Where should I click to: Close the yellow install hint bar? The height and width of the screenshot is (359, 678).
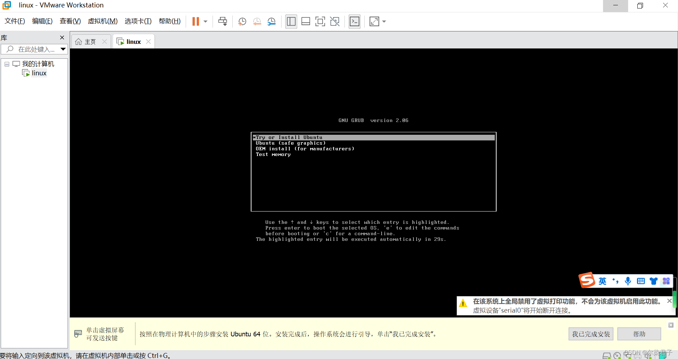tap(671, 325)
